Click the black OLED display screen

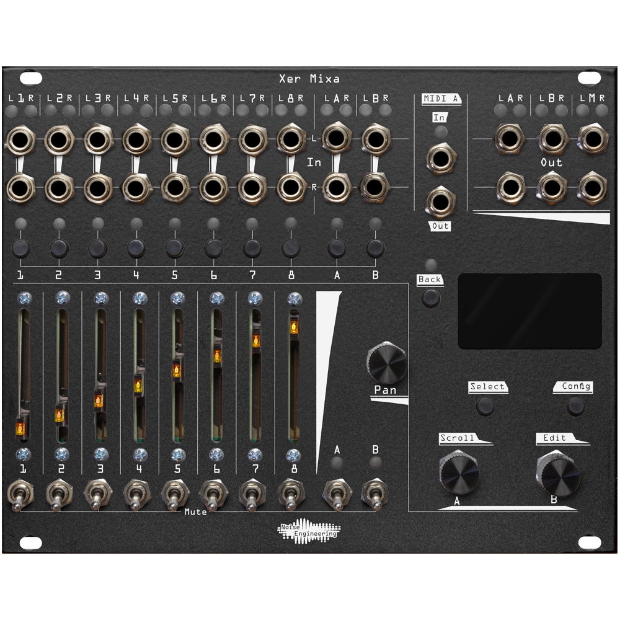(x=530, y=311)
